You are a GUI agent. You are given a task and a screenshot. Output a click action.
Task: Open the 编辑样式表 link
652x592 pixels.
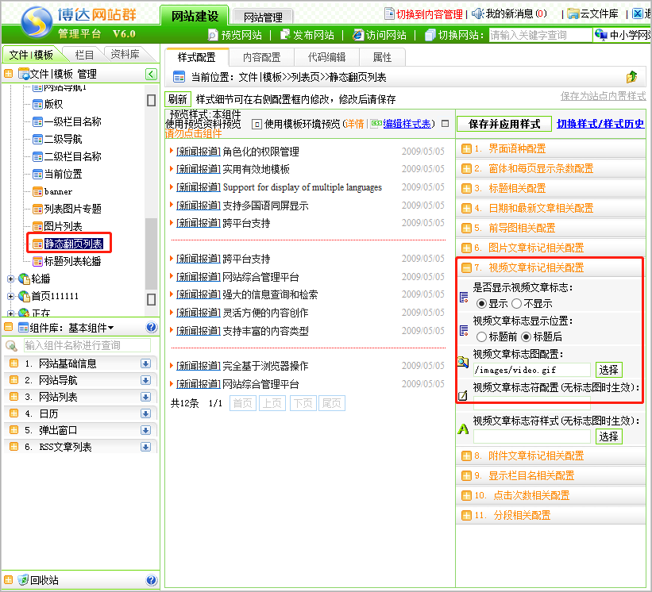point(407,124)
